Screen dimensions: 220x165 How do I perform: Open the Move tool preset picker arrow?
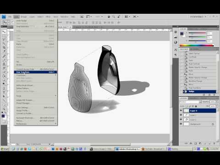(x=9, y=22)
